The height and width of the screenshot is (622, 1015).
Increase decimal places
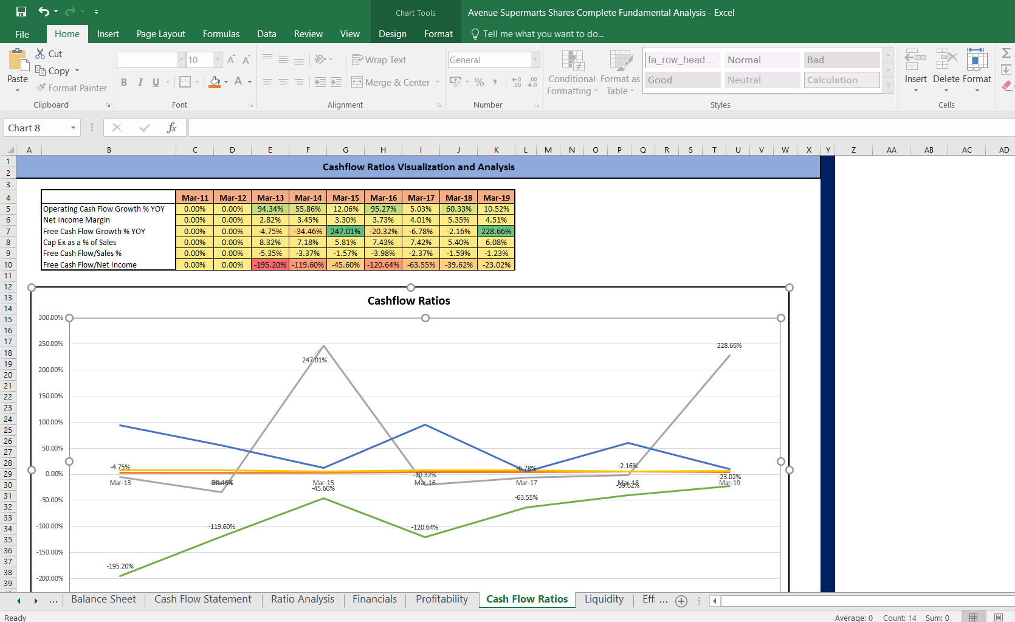click(517, 82)
